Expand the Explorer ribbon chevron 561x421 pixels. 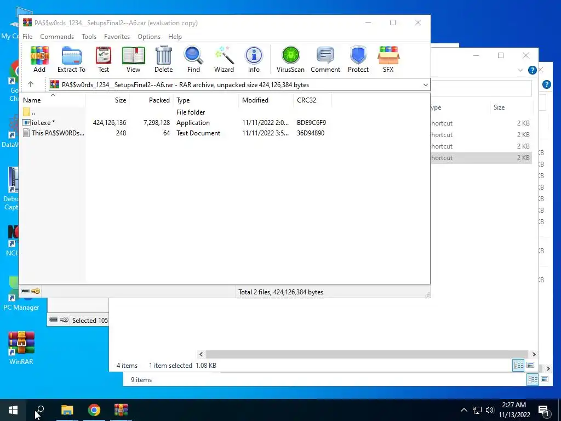coord(520,70)
